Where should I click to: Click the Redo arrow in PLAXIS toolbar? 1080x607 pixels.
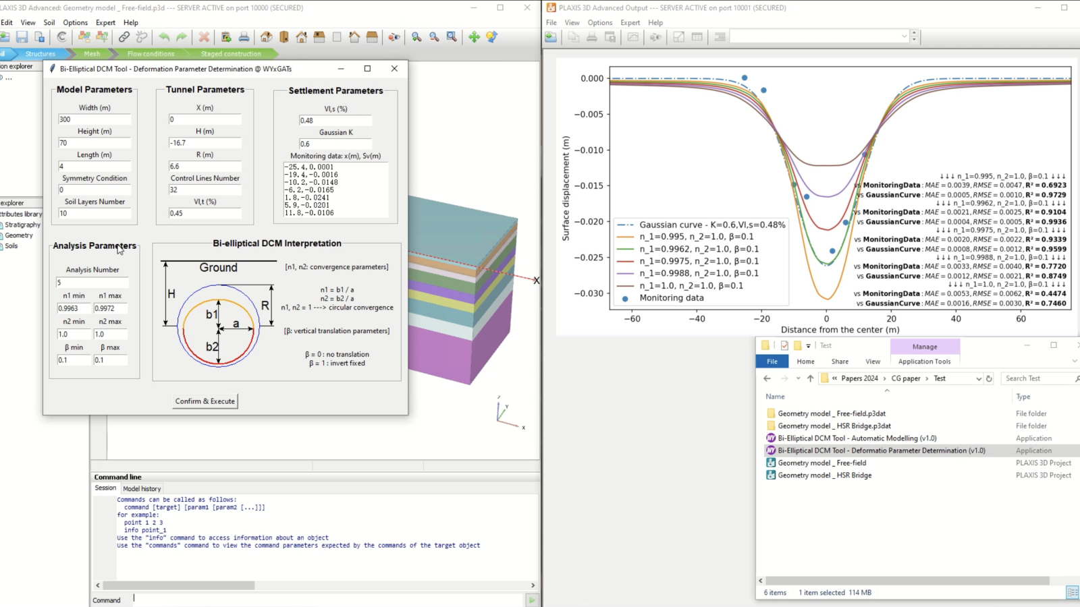(x=182, y=37)
